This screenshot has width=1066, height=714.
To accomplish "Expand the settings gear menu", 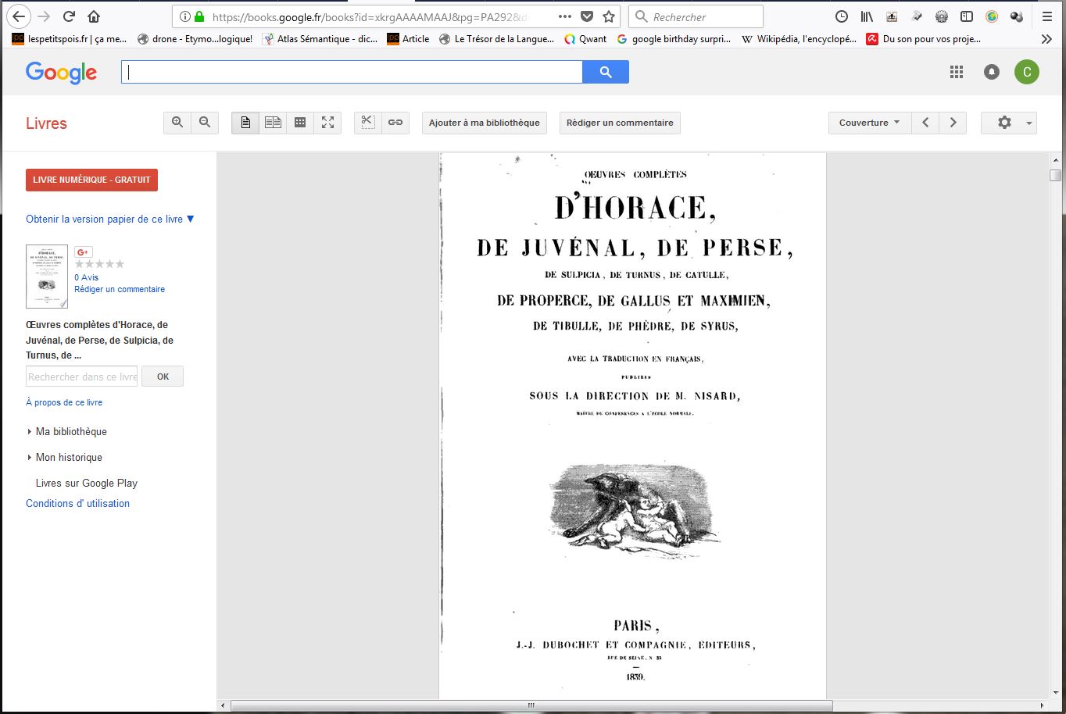I will (1008, 123).
